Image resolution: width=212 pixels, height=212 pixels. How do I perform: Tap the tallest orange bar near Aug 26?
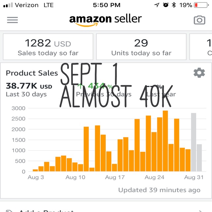[165, 141]
